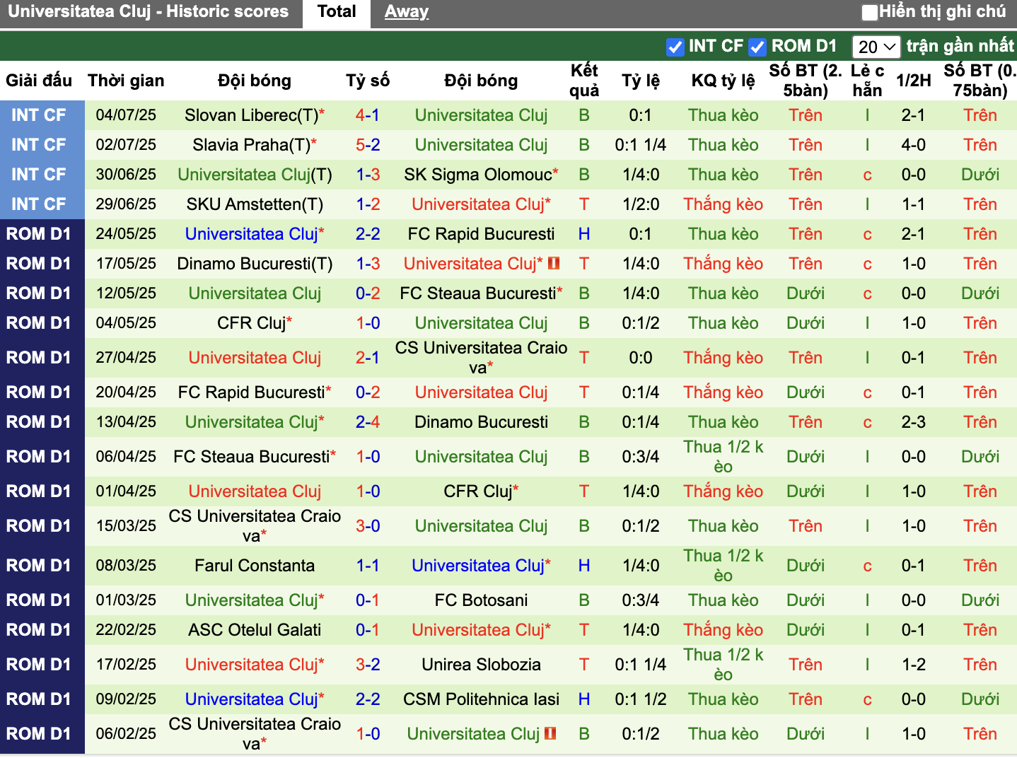Click CS Universitatea Craiova on 27/04/25 row

pyautogui.click(x=481, y=358)
